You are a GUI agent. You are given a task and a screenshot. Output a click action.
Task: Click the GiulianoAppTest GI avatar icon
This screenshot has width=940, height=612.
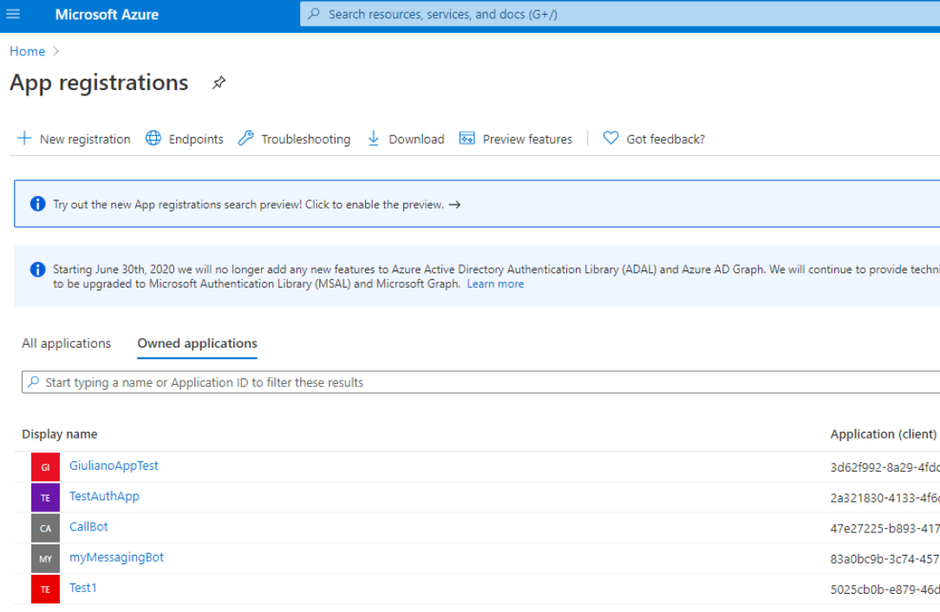click(45, 466)
